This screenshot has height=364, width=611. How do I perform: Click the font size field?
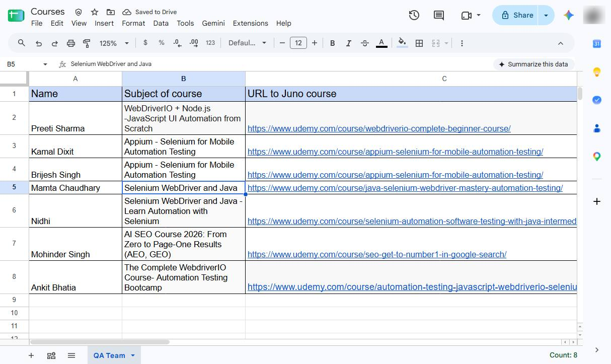coord(298,43)
